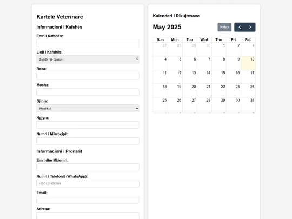The height and width of the screenshot is (219, 292).
Task: Select May 15 in the calendar
Action: [x=219, y=77]
